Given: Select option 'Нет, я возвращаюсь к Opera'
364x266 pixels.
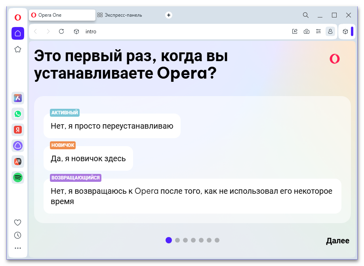Looking at the screenshot, I should (x=192, y=196).
